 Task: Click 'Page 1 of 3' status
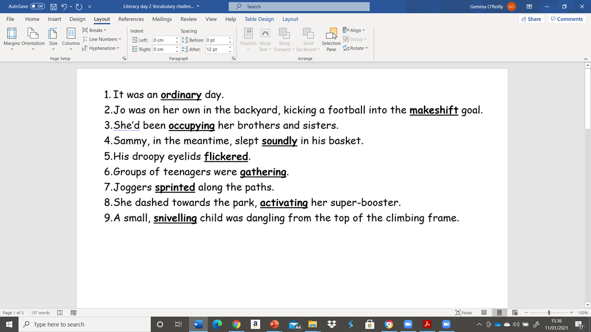[13, 313]
